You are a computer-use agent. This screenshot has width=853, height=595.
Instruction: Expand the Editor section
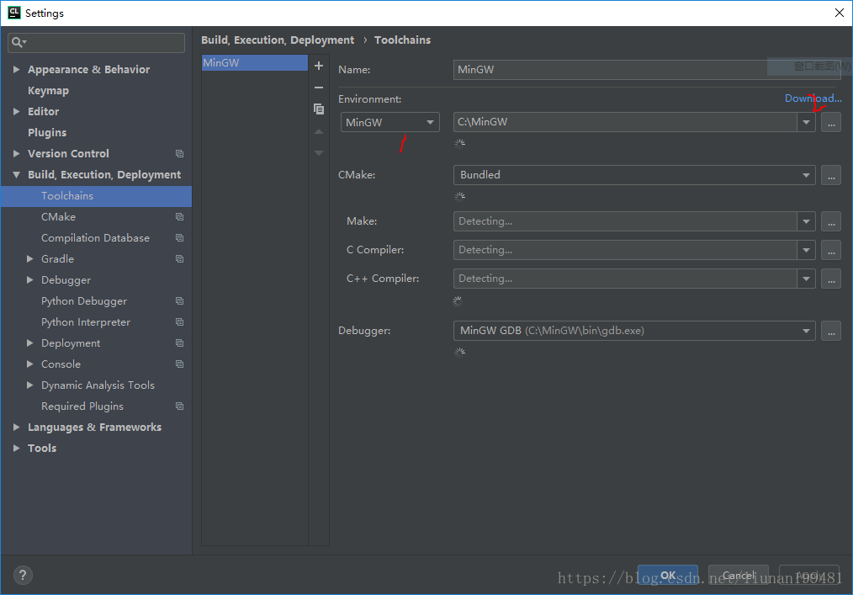(16, 112)
